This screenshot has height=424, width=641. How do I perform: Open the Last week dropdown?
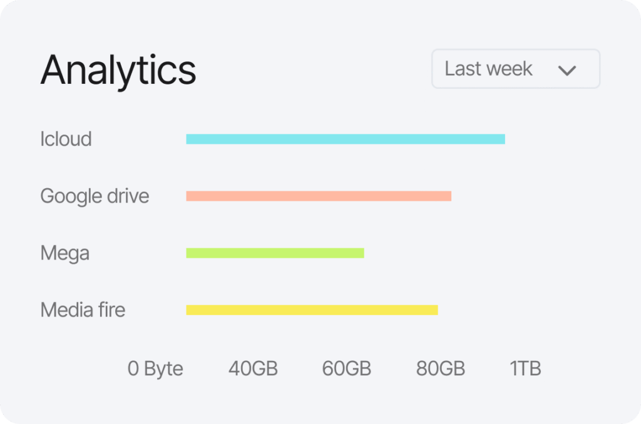515,69
